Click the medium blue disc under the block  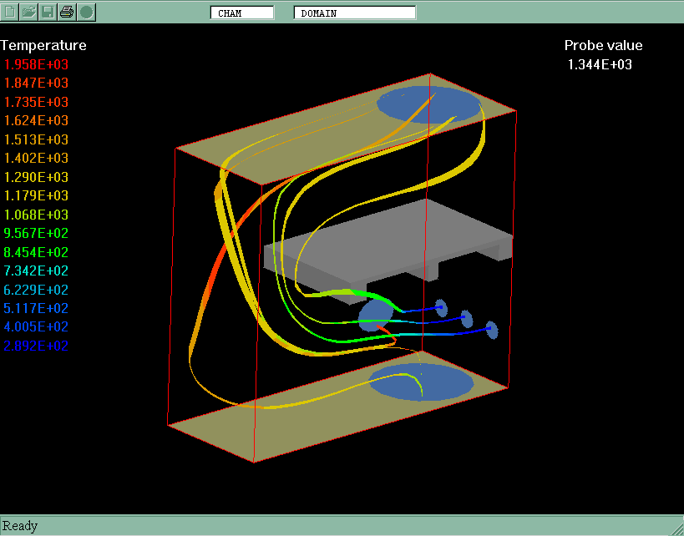point(375,315)
